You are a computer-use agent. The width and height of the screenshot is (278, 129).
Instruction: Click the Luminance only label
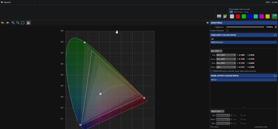(261, 127)
